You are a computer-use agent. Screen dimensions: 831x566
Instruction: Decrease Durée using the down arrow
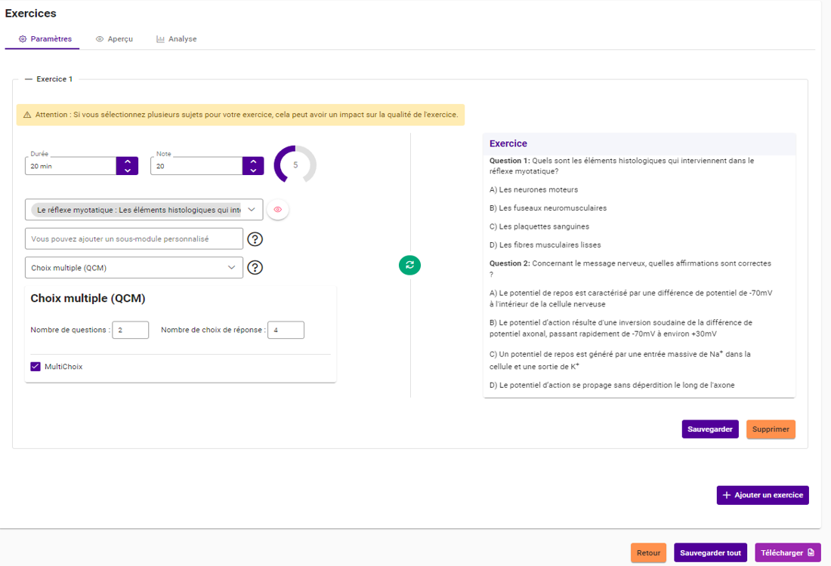coord(127,171)
